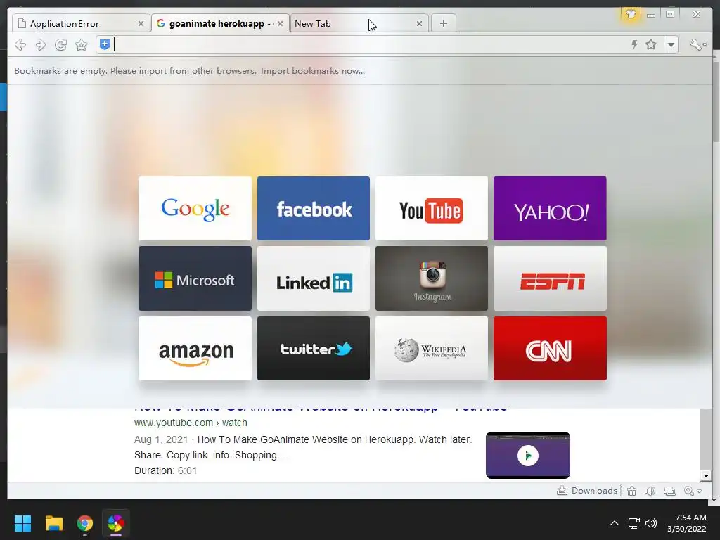Bookmark page using star in address bar
This screenshot has width=720, height=540.
[x=650, y=44]
